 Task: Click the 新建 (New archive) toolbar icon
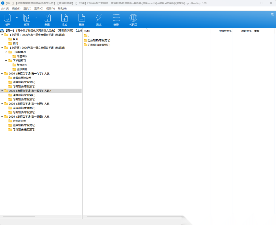(x=47, y=18)
